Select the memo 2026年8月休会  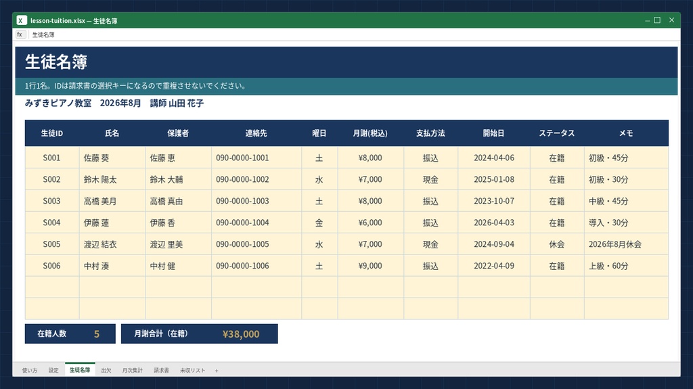(x=626, y=244)
